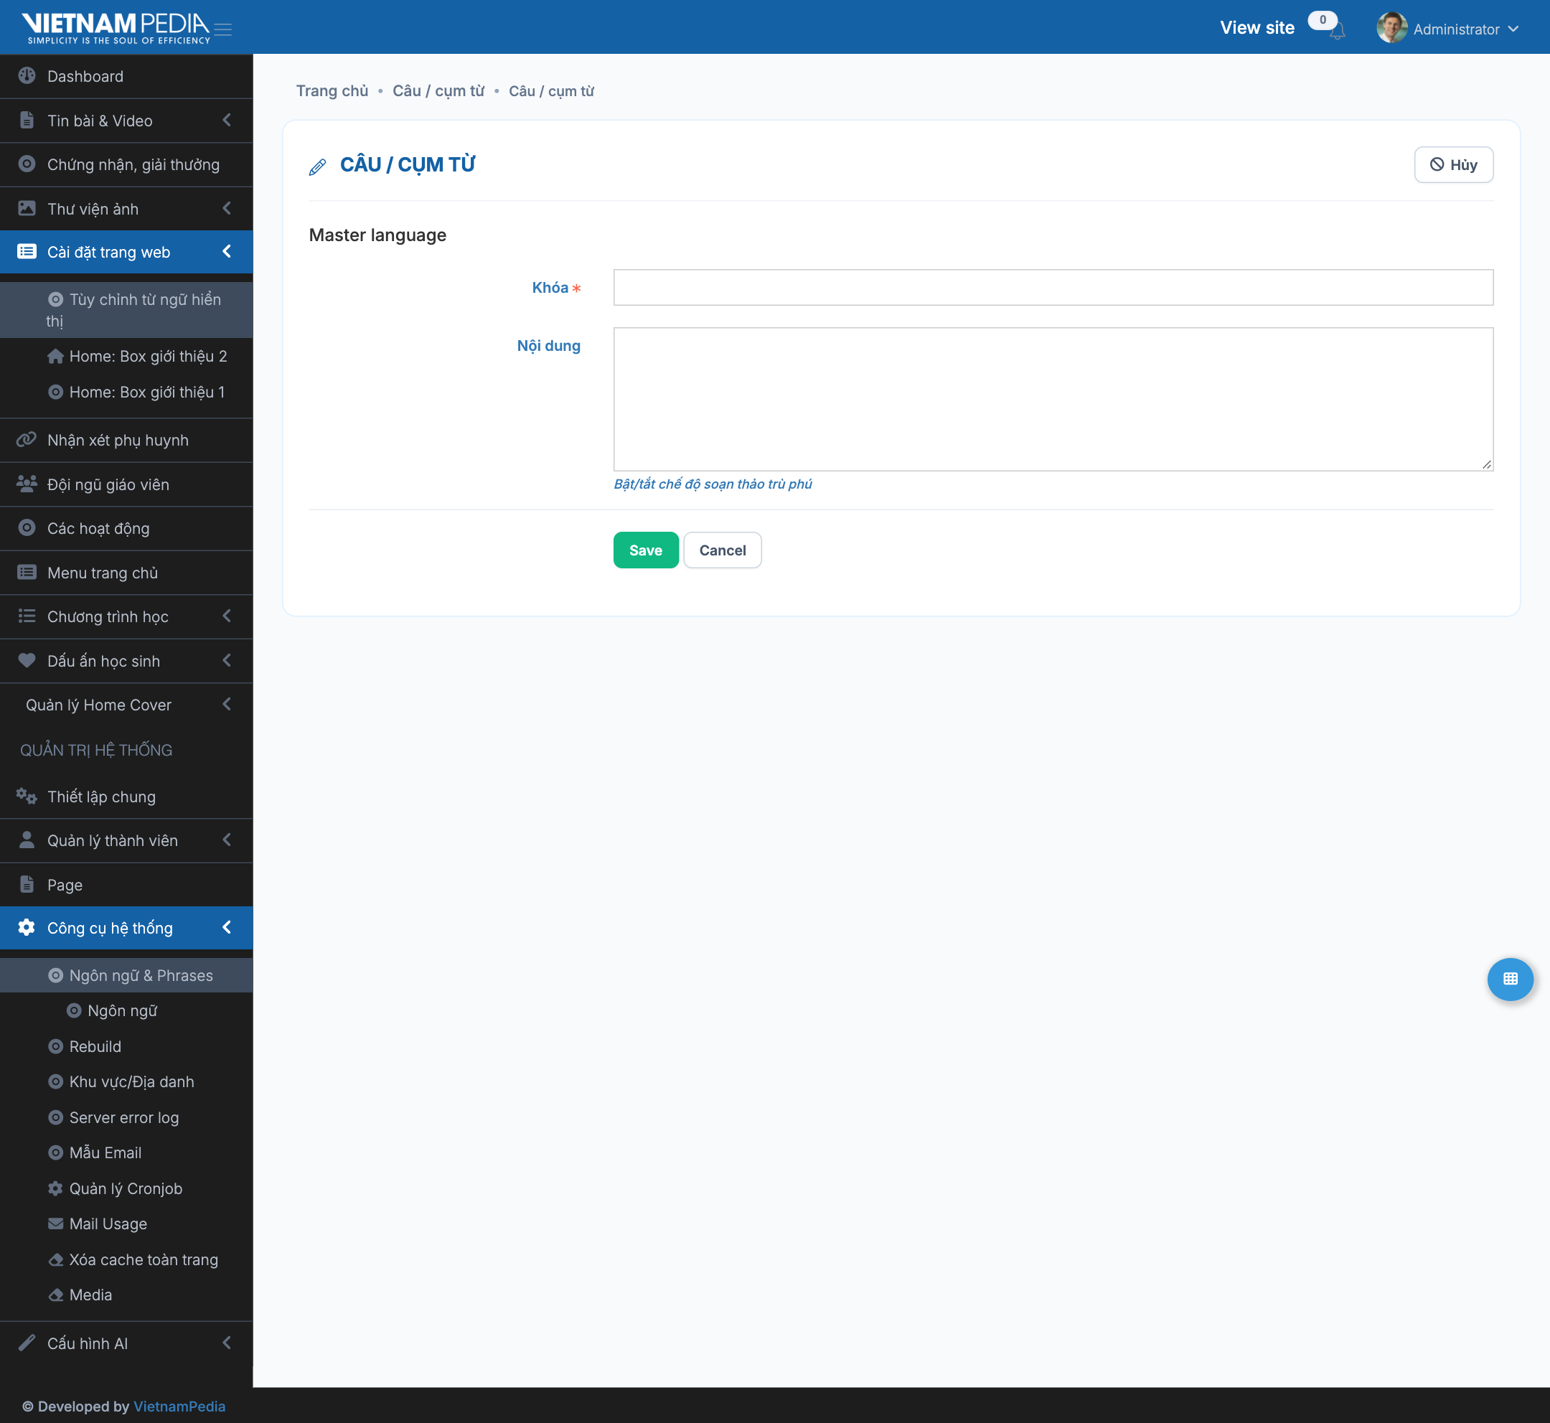Click the Home: Box giới thiệu 2 house icon
The height and width of the screenshot is (1423, 1550).
tap(55, 356)
